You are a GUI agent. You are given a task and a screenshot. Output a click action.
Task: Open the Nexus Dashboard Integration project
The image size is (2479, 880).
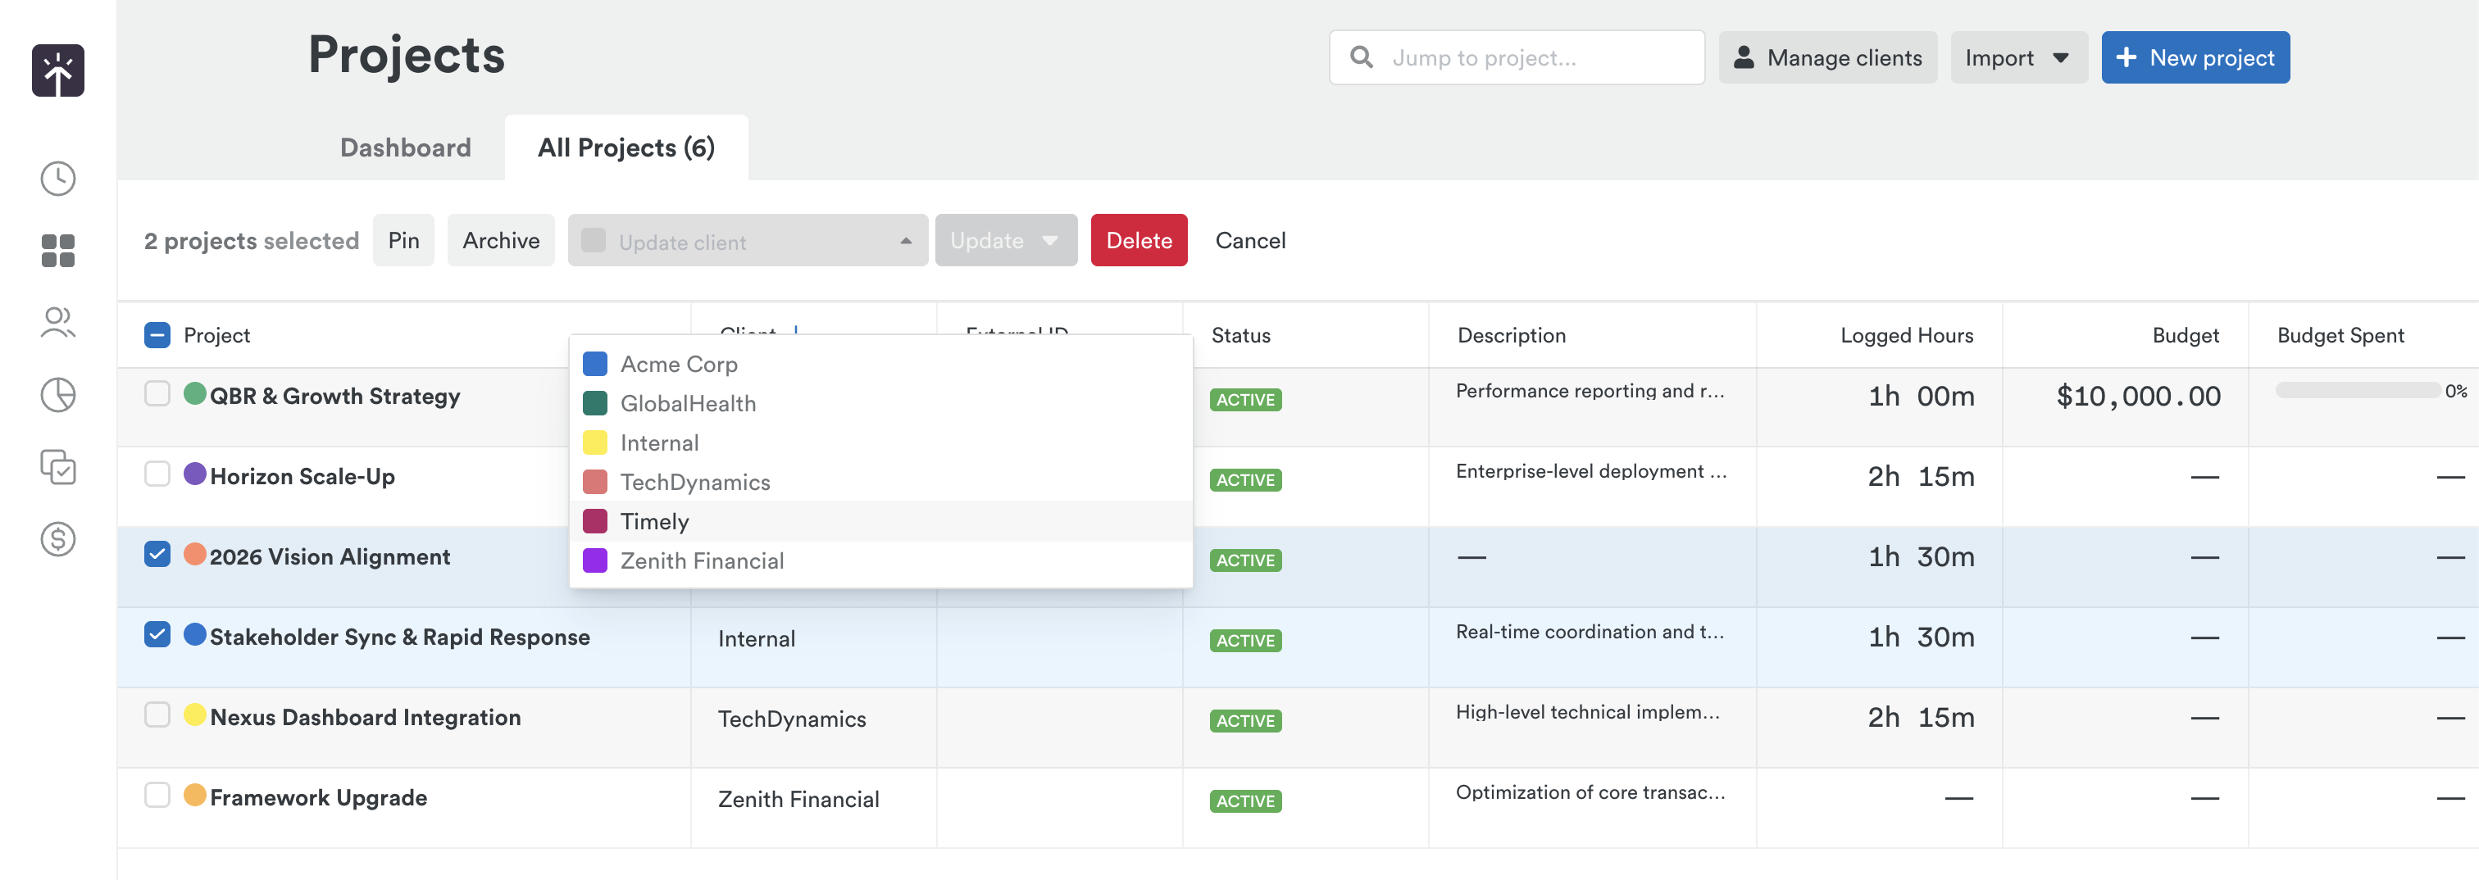pyautogui.click(x=366, y=718)
